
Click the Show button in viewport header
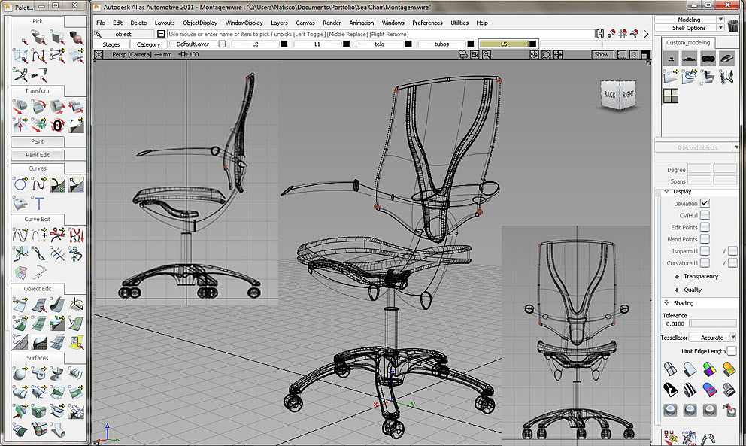(x=602, y=55)
